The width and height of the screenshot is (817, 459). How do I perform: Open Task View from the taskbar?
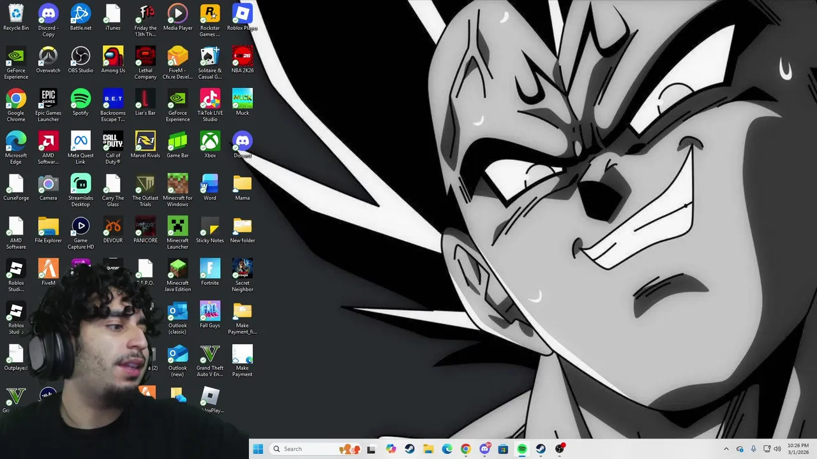tap(371, 449)
